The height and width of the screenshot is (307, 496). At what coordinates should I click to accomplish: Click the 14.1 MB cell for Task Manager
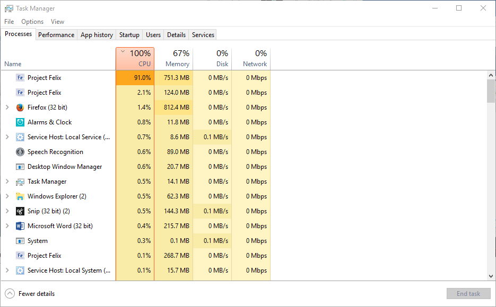pyautogui.click(x=173, y=182)
